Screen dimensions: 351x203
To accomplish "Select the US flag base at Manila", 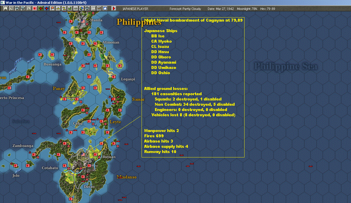I will pos(83,21).
